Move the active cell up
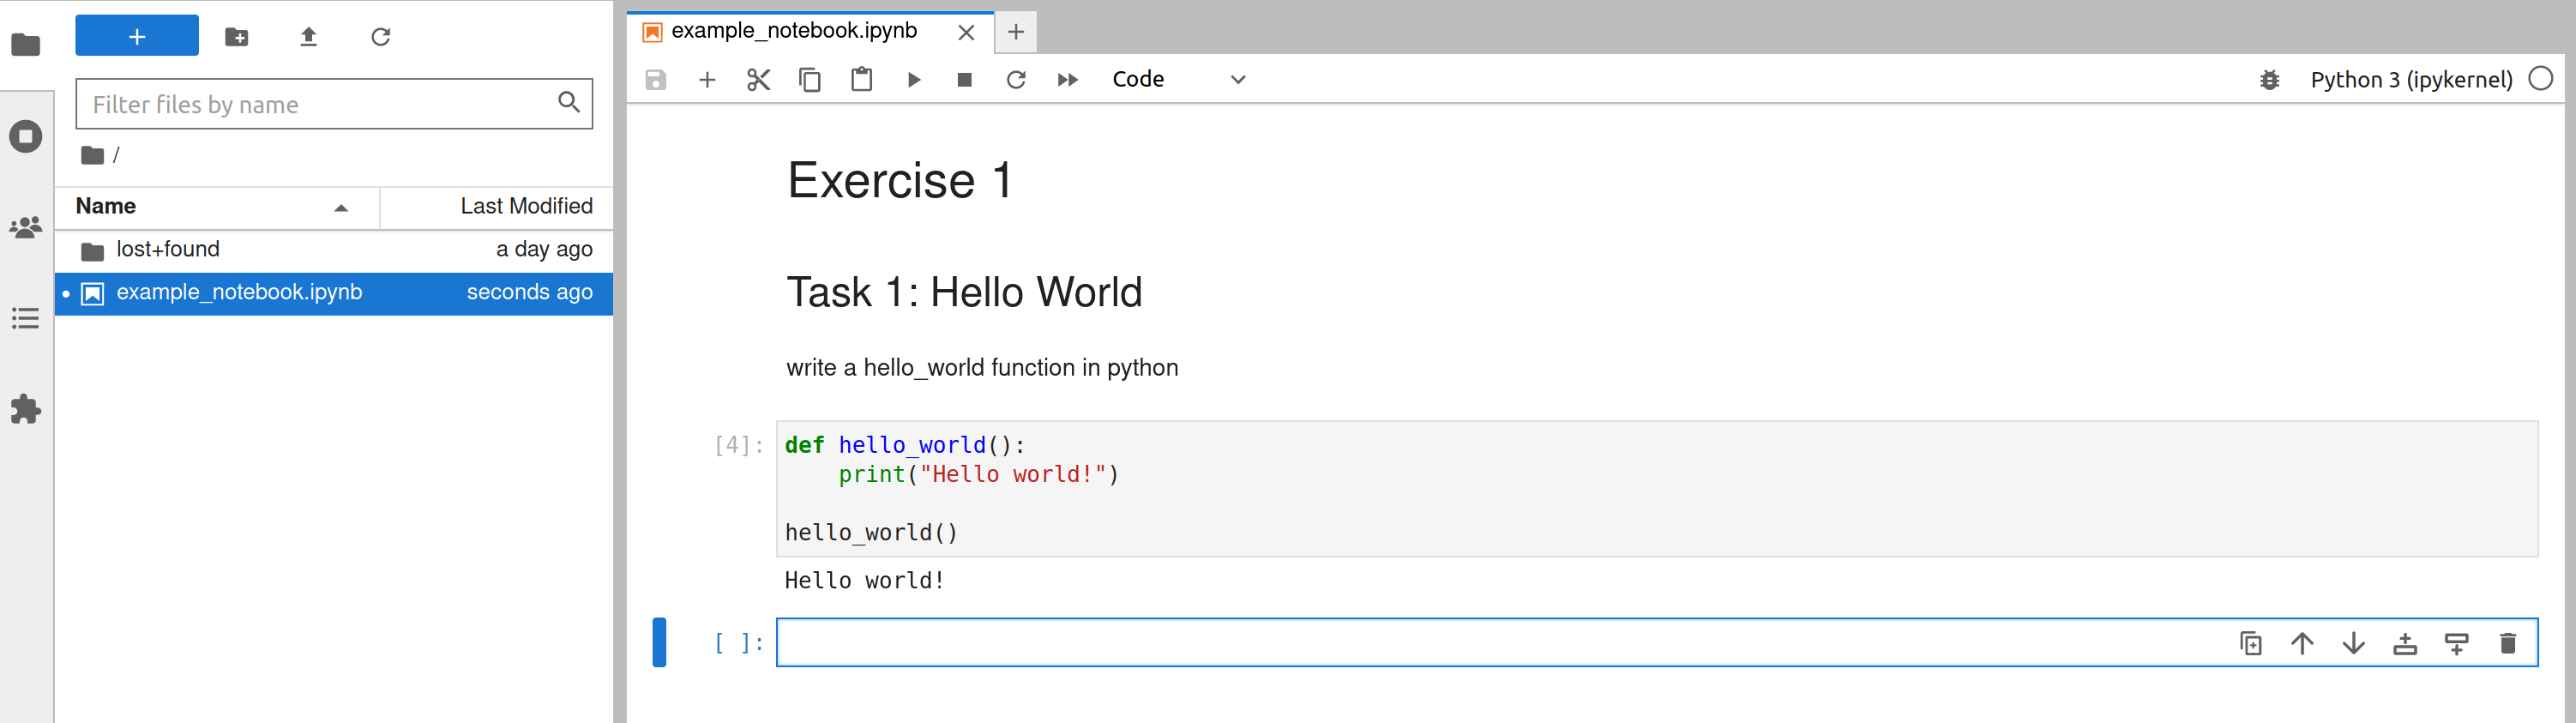 (2302, 643)
